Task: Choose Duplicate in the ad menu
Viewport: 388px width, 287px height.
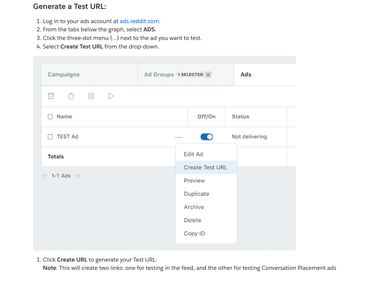Action: point(197,194)
